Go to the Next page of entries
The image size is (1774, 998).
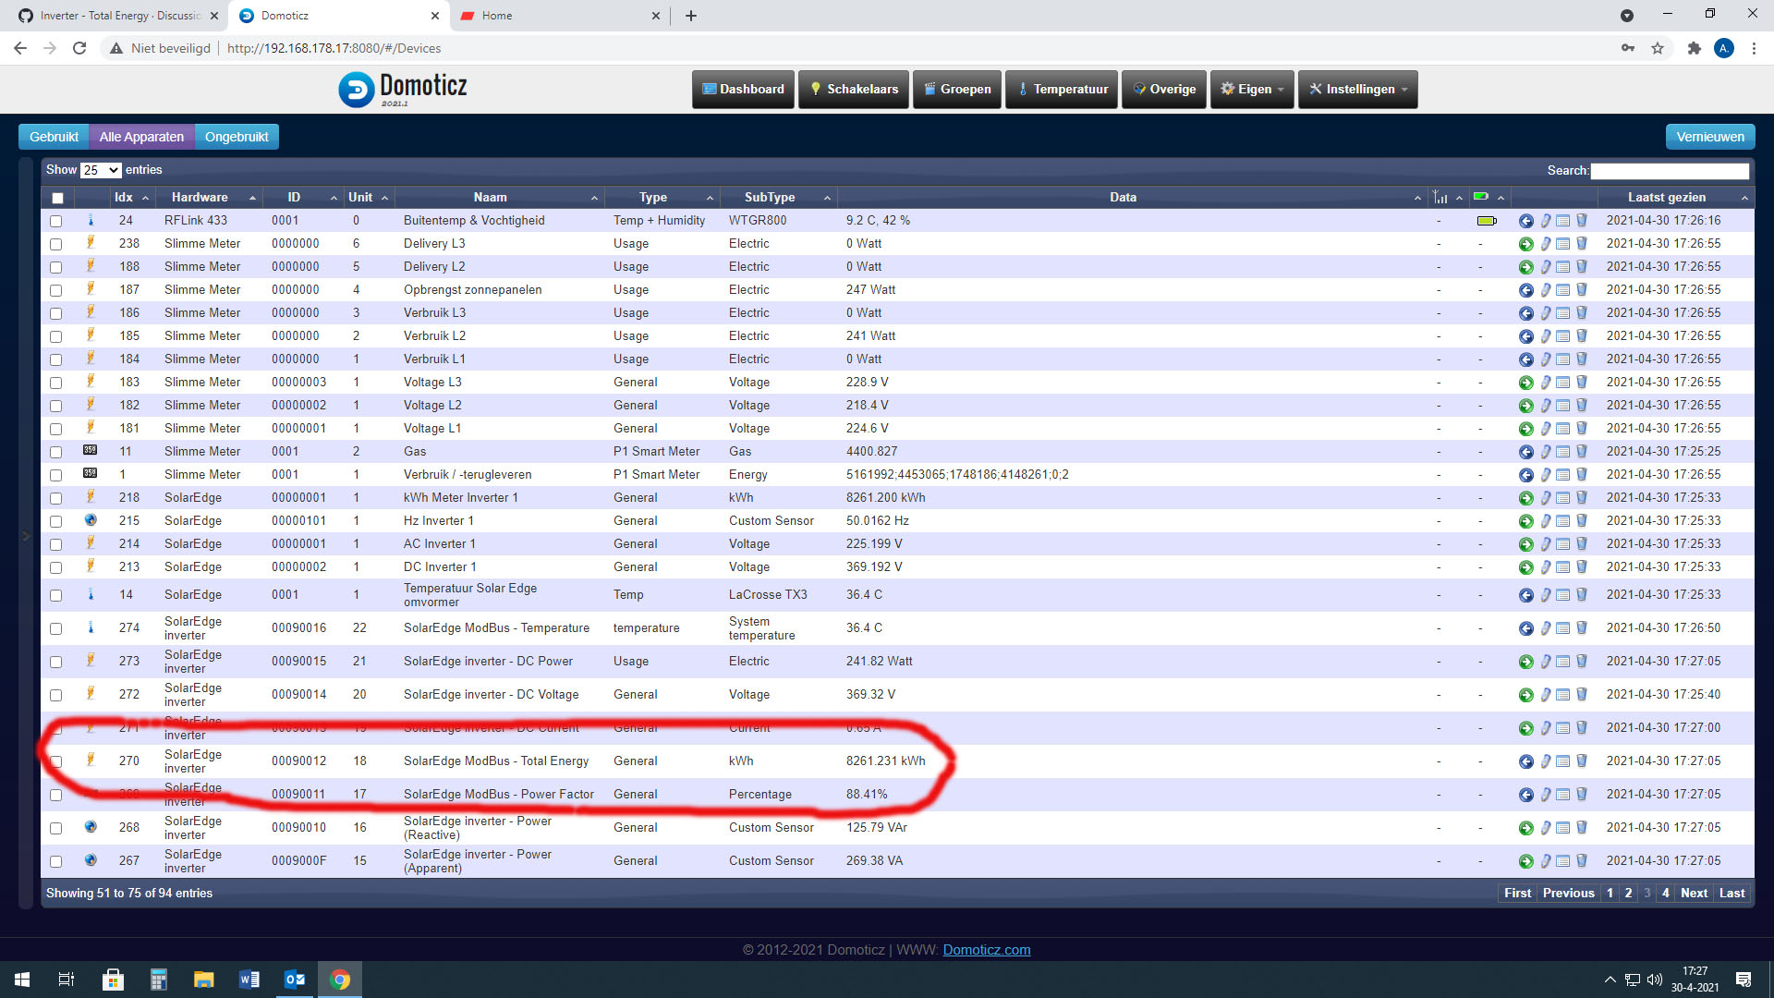[x=1694, y=893]
